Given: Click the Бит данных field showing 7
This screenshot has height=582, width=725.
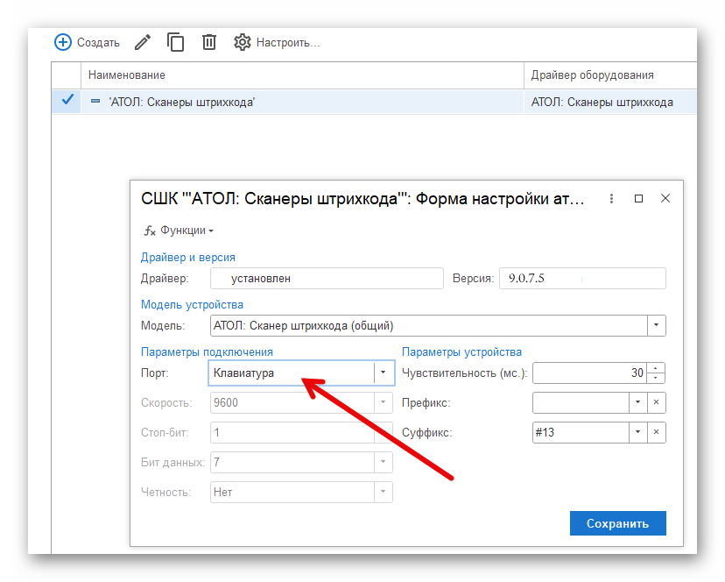Looking at the screenshot, I should (292, 462).
